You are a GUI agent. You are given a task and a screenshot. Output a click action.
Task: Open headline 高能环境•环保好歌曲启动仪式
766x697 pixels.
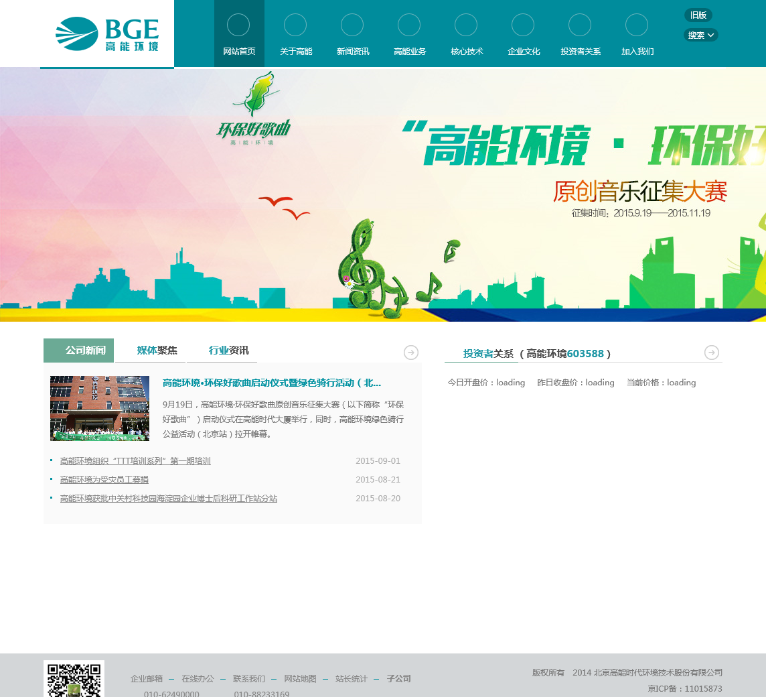pyautogui.click(x=272, y=383)
